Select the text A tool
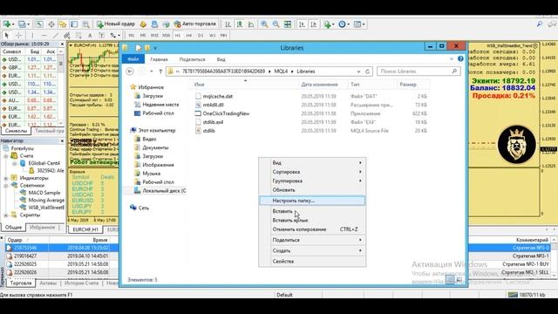558x314 pixels. point(90,35)
